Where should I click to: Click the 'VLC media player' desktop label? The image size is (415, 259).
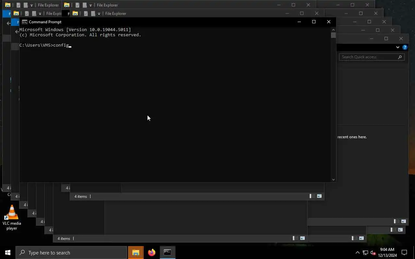click(12, 226)
